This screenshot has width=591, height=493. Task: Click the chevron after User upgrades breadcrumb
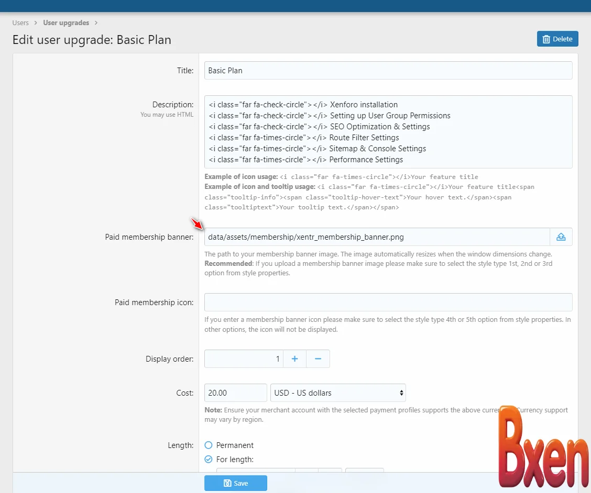95,23
